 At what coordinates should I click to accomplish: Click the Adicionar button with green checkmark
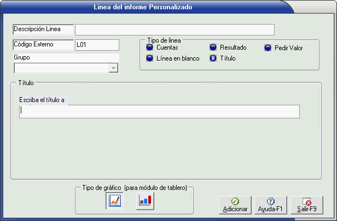235,205
